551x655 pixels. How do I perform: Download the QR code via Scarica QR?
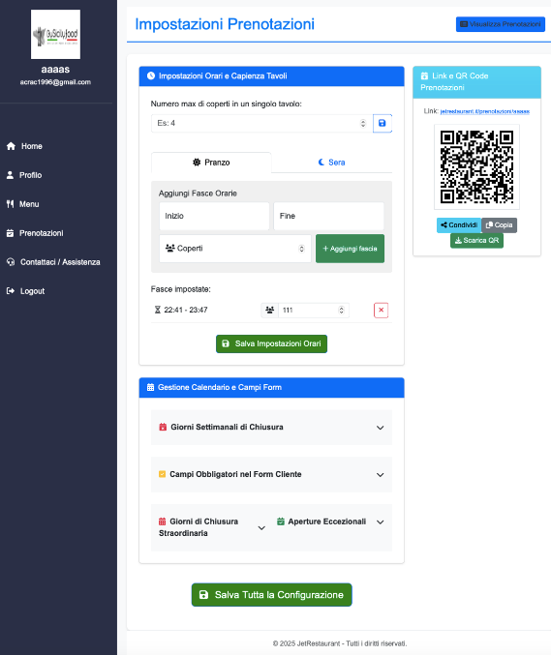click(476, 241)
